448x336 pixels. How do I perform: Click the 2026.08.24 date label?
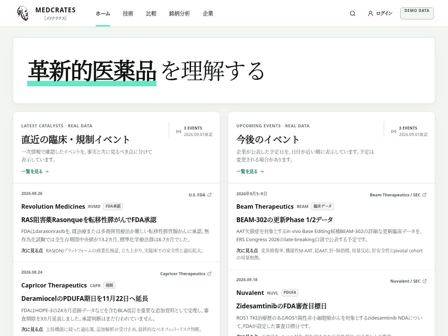[32, 272]
